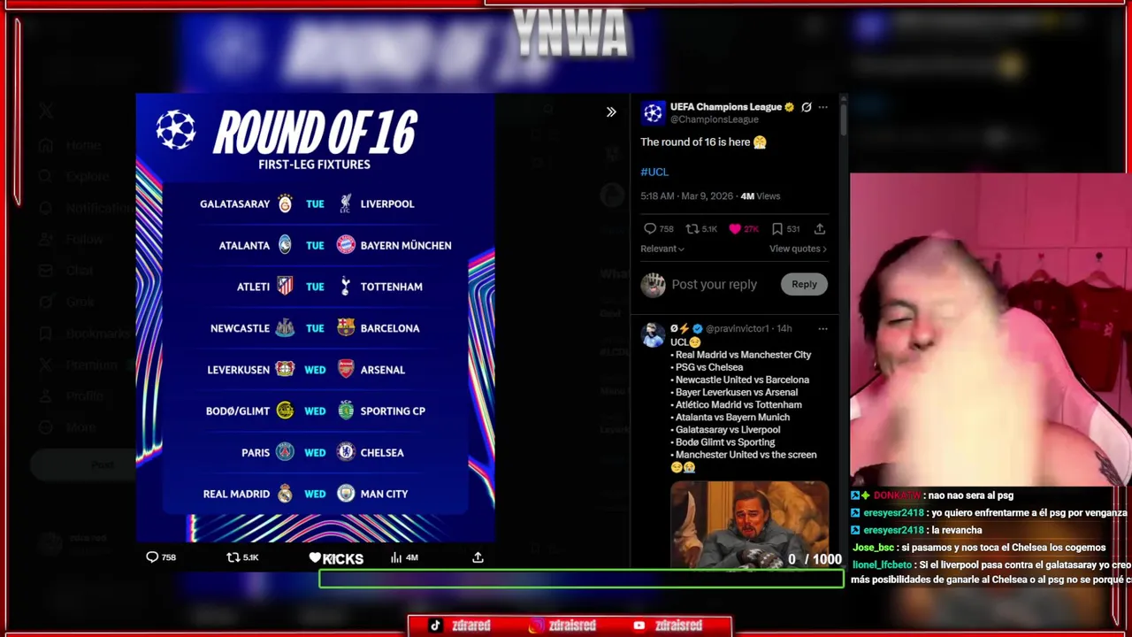This screenshot has height=637, width=1132.
Task: Share the post using the side panel share icon
Action: [x=820, y=228]
